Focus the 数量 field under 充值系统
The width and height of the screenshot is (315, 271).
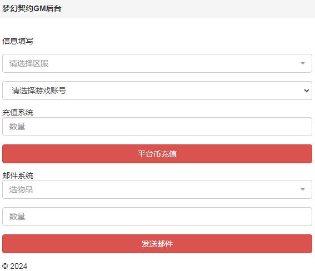(157, 127)
